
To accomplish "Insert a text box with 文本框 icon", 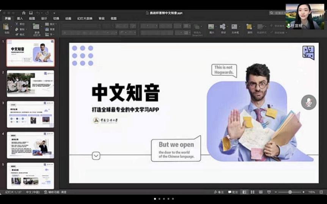I will click(234, 27).
